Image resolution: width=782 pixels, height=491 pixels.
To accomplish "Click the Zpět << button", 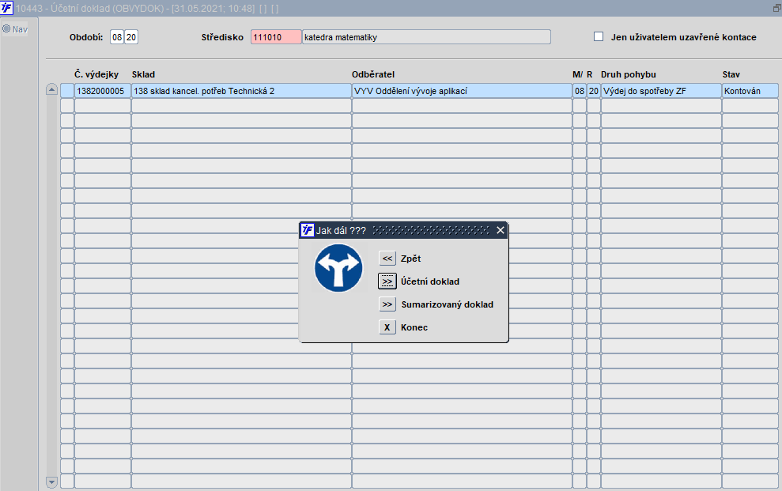I will point(387,259).
